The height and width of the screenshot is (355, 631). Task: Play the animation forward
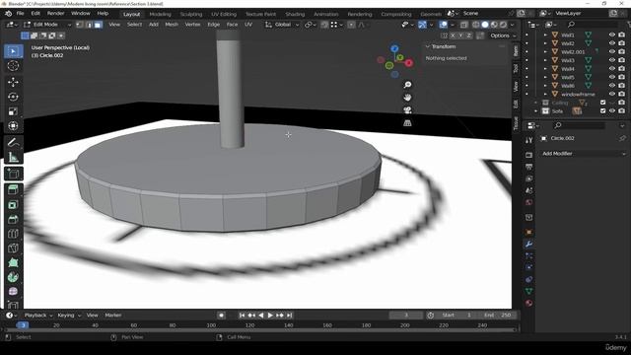270,316
